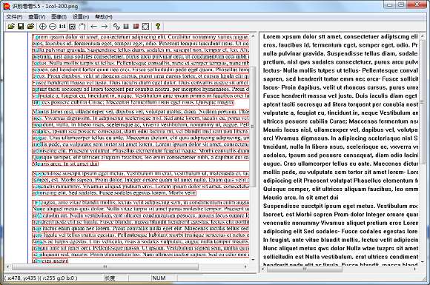This screenshot has height=285, width=430.
Task: Select the hand pan tool
Action: pos(82,27)
